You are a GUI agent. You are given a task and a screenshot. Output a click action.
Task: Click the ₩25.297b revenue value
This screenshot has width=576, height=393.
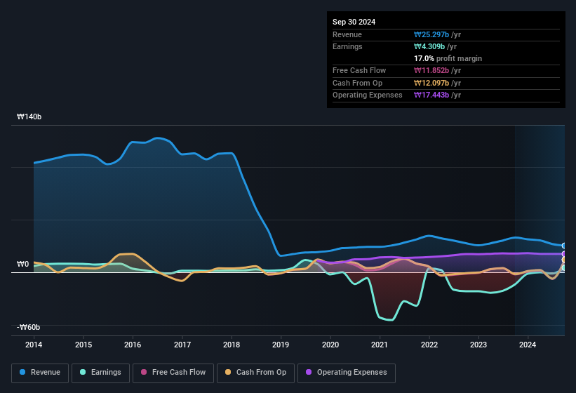[x=431, y=34]
